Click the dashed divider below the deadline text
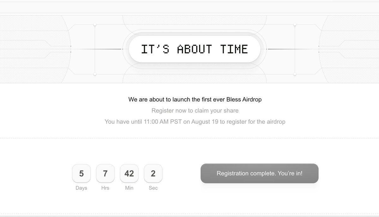Screen dimensions: 379x217 coord(189,138)
